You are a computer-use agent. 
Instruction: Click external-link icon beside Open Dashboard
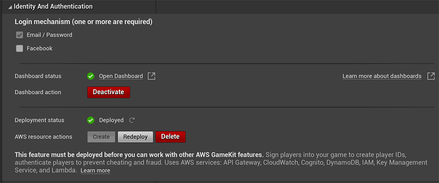(151, 76)
